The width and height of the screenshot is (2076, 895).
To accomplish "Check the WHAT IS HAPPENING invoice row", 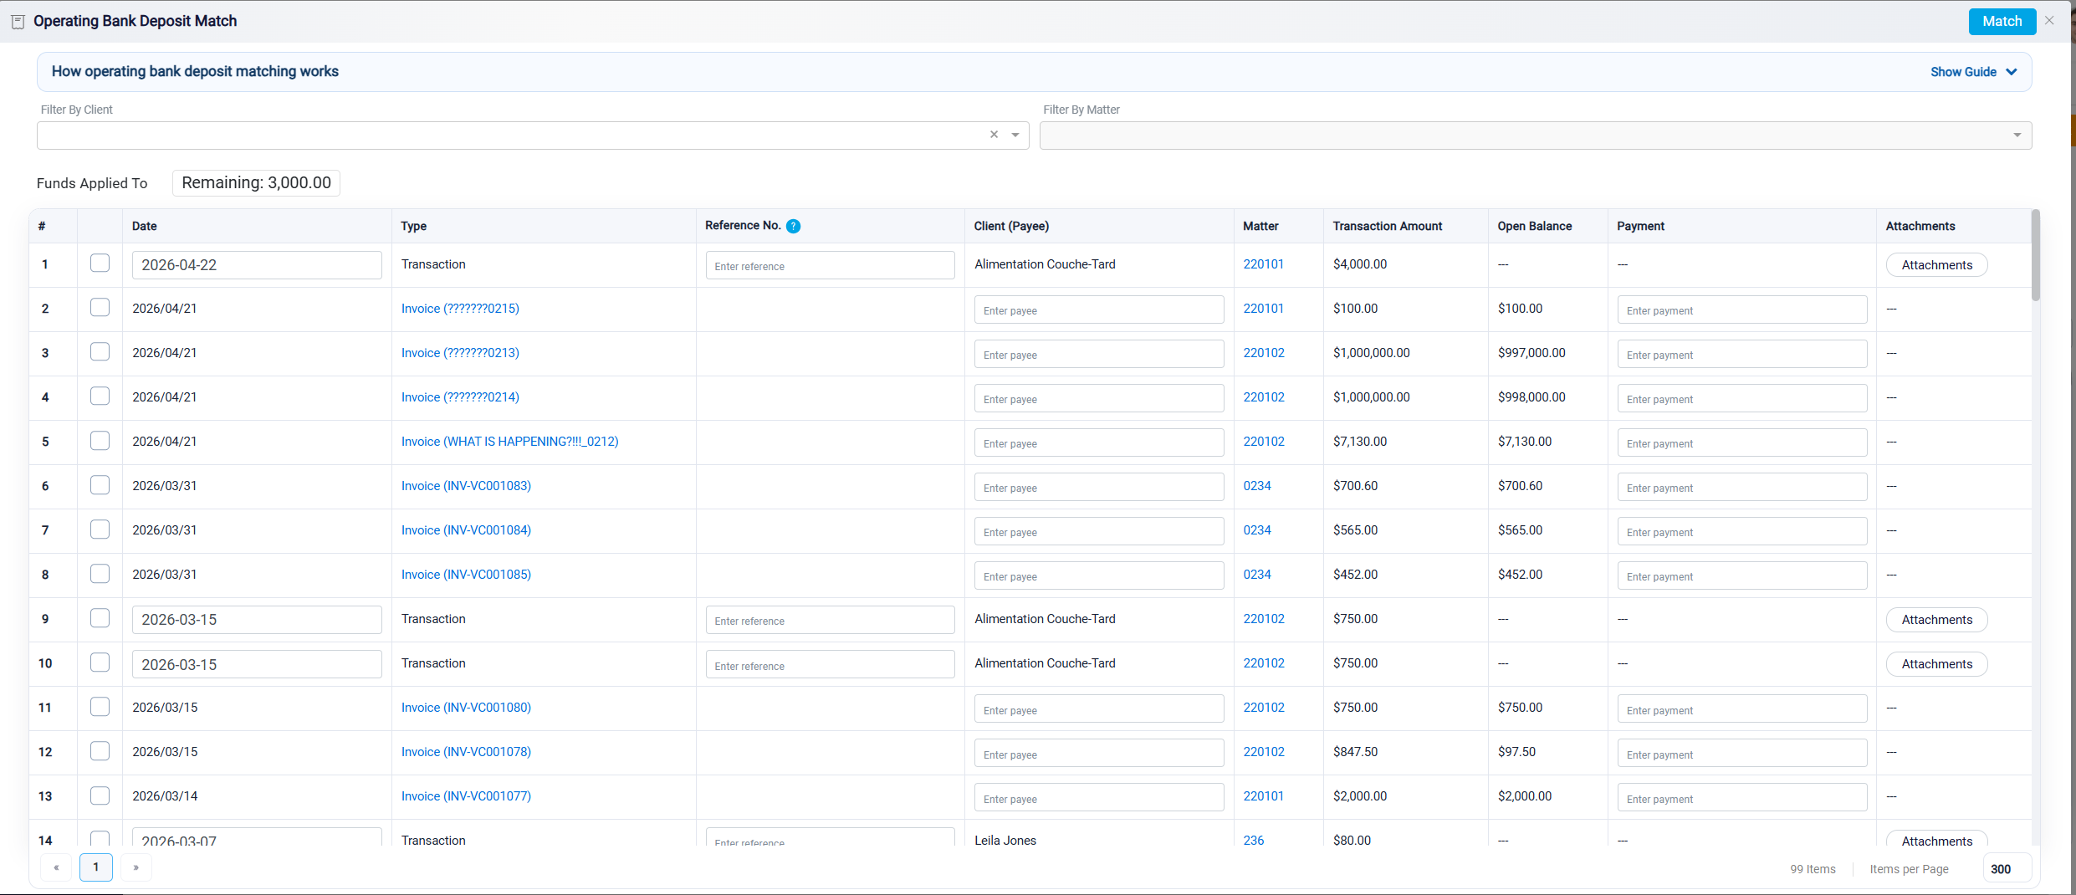I will [x=100, y=441].
